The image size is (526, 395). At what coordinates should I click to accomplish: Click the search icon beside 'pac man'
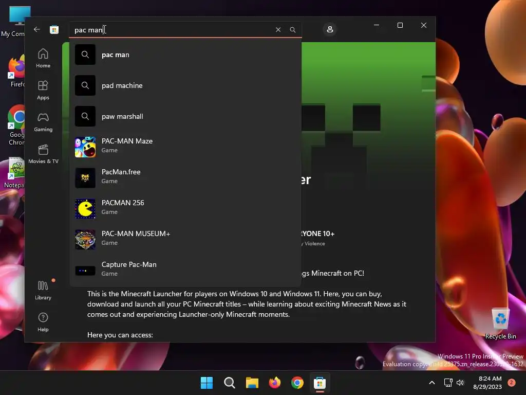pyautogui.click(x=85, y=55)
